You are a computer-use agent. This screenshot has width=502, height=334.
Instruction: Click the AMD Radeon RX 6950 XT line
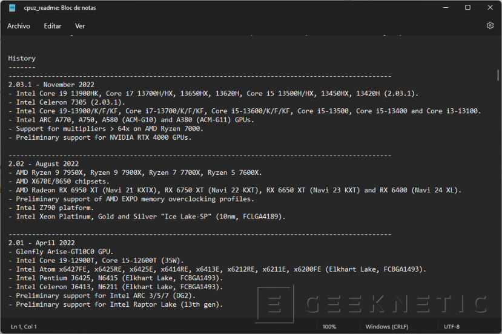[235, 191]
